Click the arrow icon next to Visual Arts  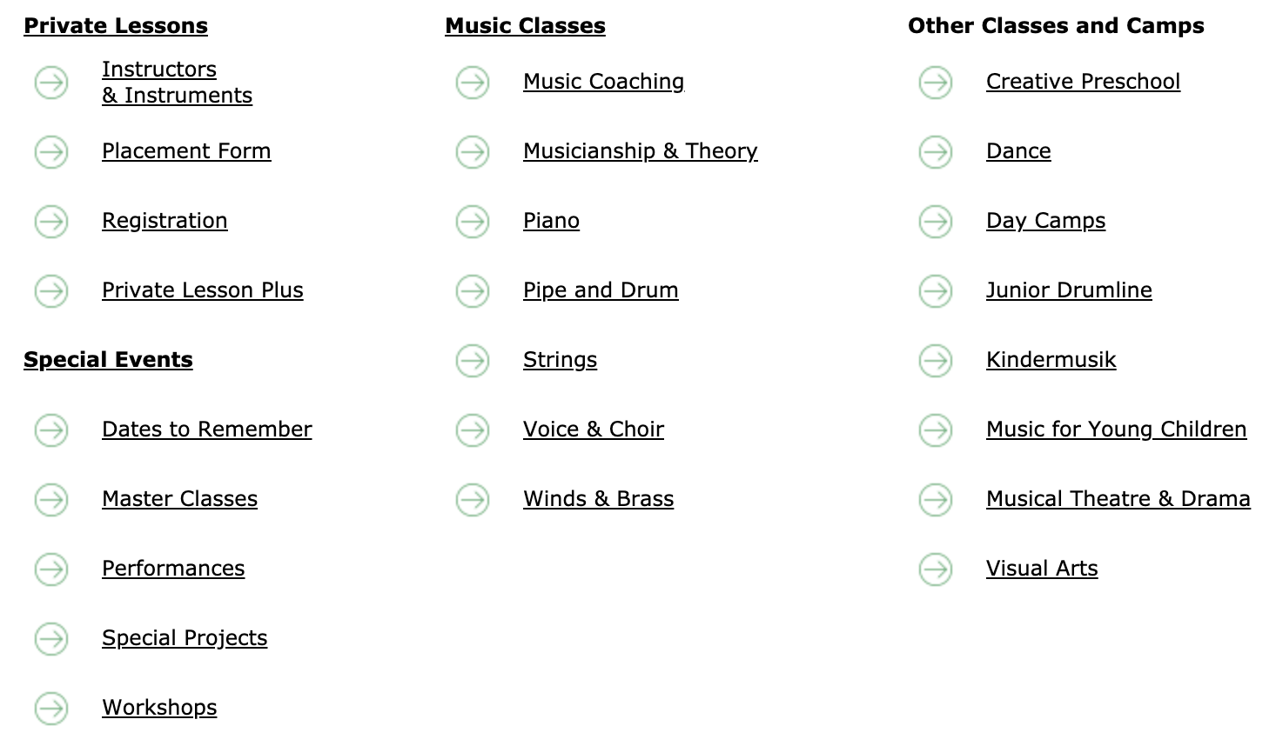(x=936, y=569)
